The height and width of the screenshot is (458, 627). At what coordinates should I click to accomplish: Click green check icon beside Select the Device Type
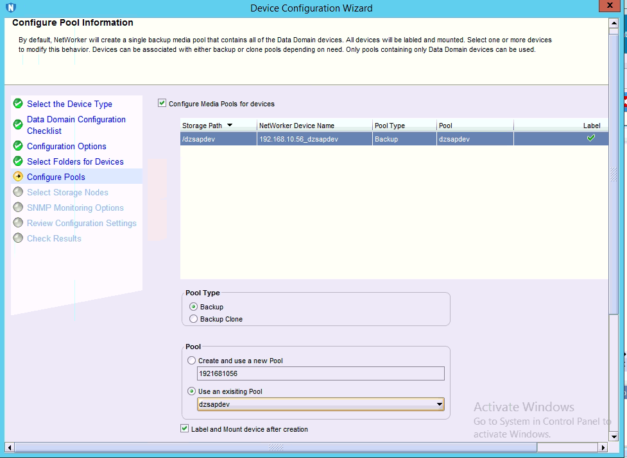18,104
